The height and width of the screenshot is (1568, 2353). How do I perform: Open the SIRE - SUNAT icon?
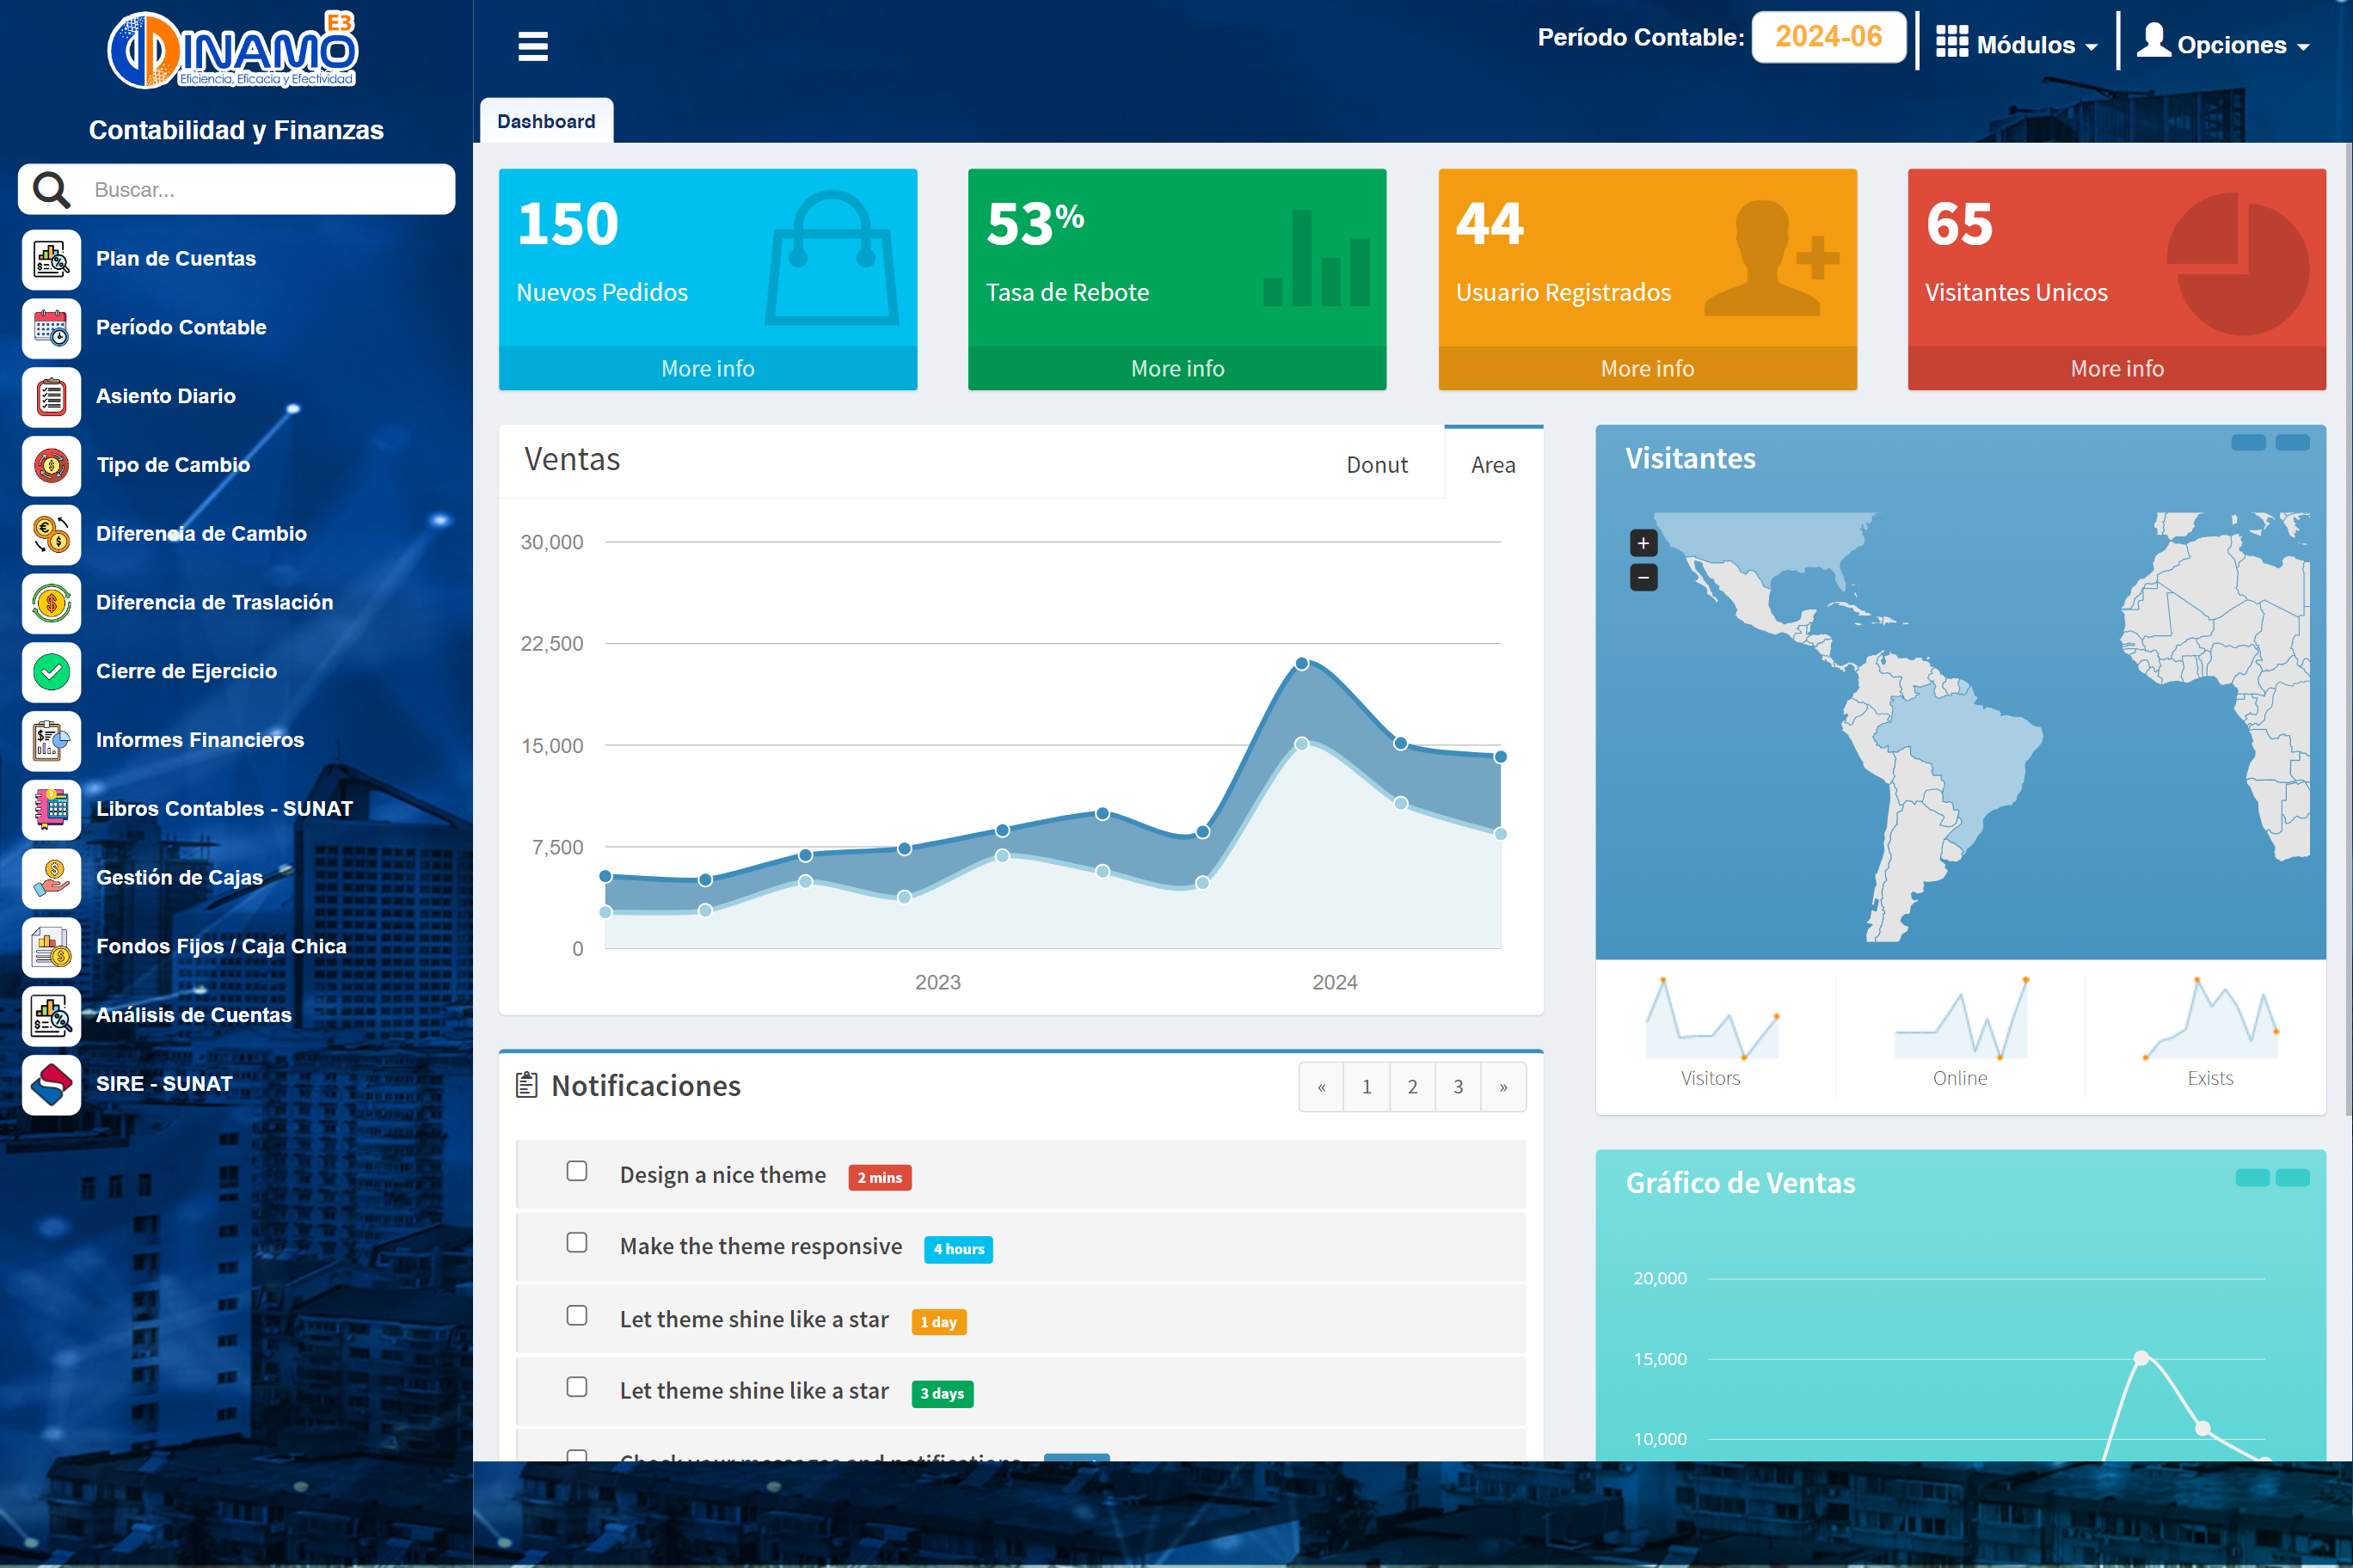pos(51,1084)
